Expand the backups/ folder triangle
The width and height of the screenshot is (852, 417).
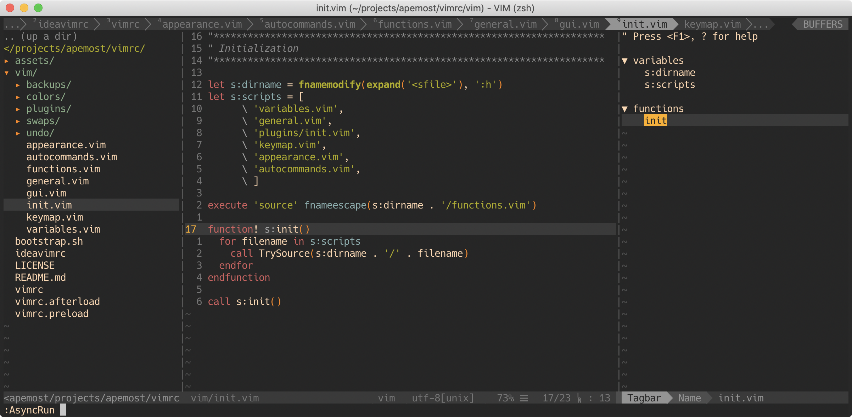point(18,85)
